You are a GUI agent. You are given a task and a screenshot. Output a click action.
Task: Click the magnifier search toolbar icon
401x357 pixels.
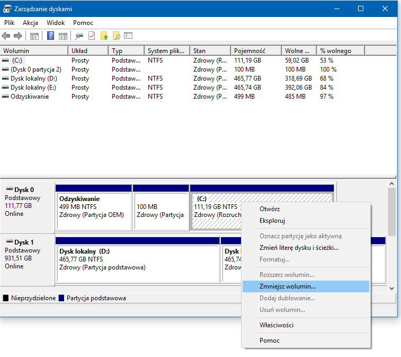click(x=116, y=36)
